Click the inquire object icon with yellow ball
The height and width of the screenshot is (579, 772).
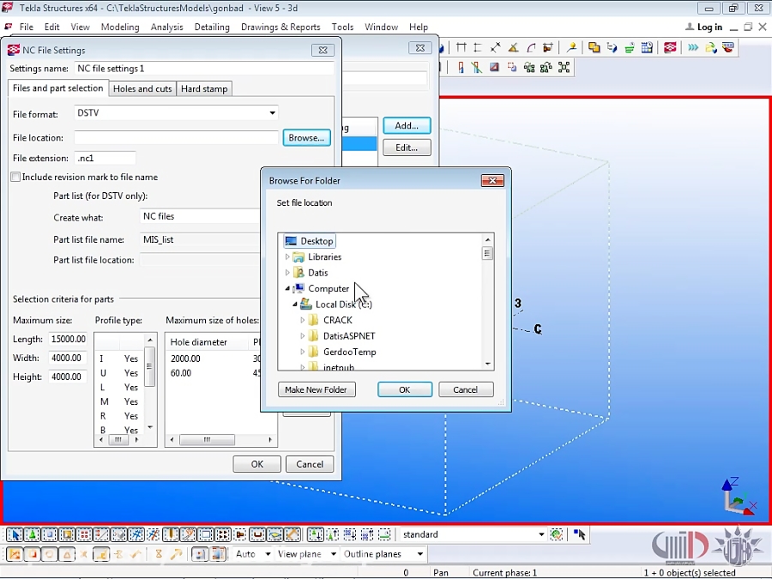pos(571,48)
